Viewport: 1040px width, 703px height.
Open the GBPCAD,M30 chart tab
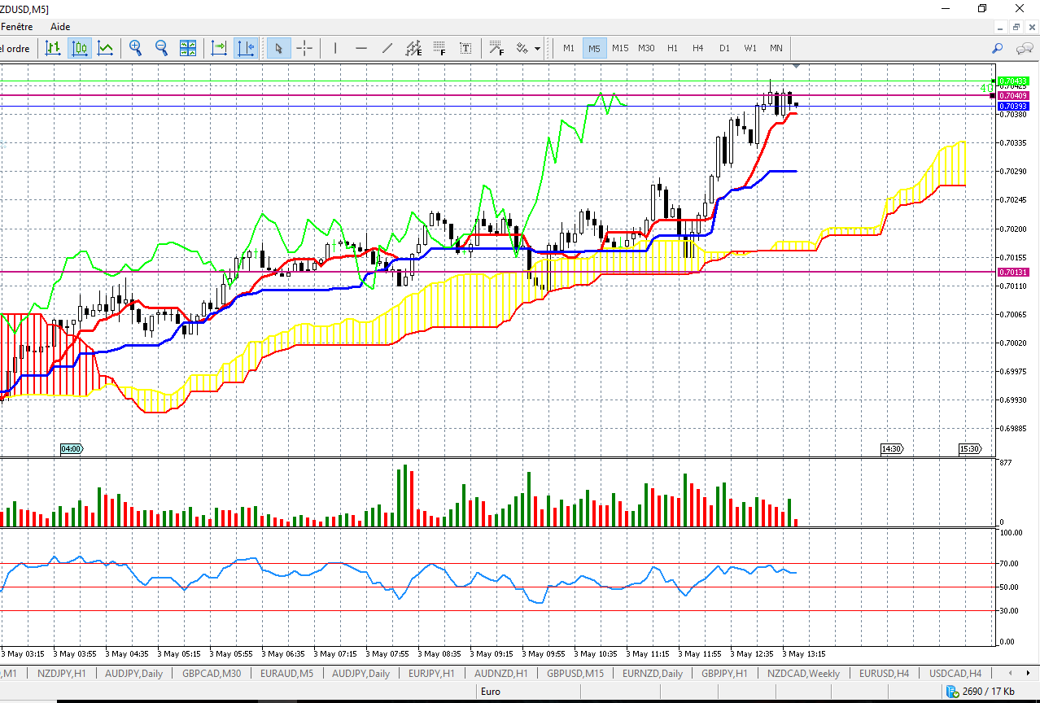[212, 674]
